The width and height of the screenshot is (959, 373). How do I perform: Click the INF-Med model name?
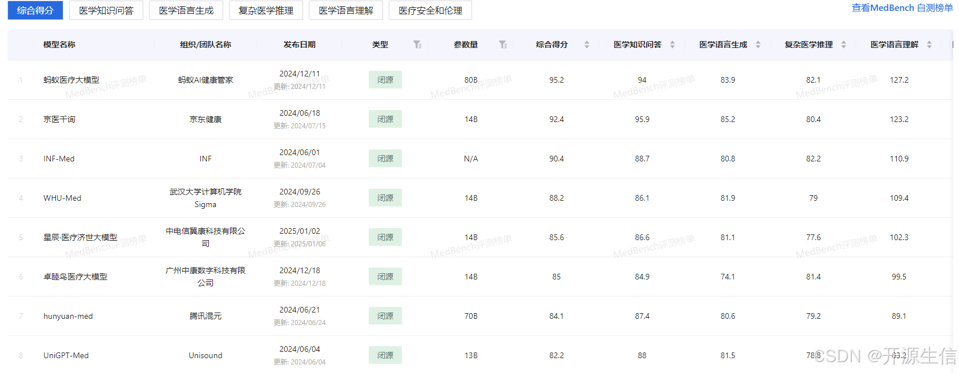59,159
